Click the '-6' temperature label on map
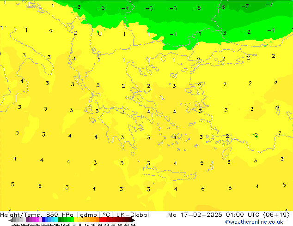 (221, 7)
